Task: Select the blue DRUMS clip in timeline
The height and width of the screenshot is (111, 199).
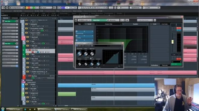Action: [x=106, y=85]
